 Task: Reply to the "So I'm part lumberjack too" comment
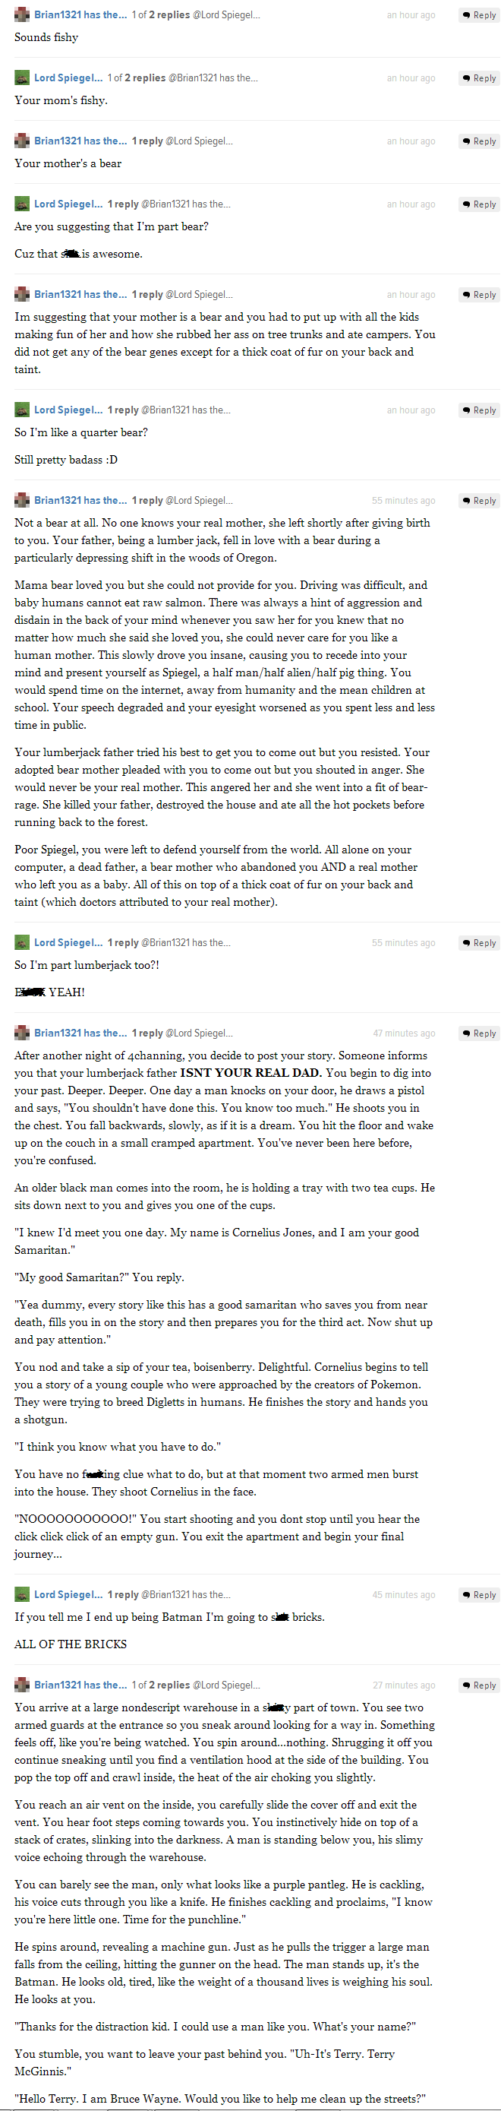pyautogui.click(x=479, y=942)
